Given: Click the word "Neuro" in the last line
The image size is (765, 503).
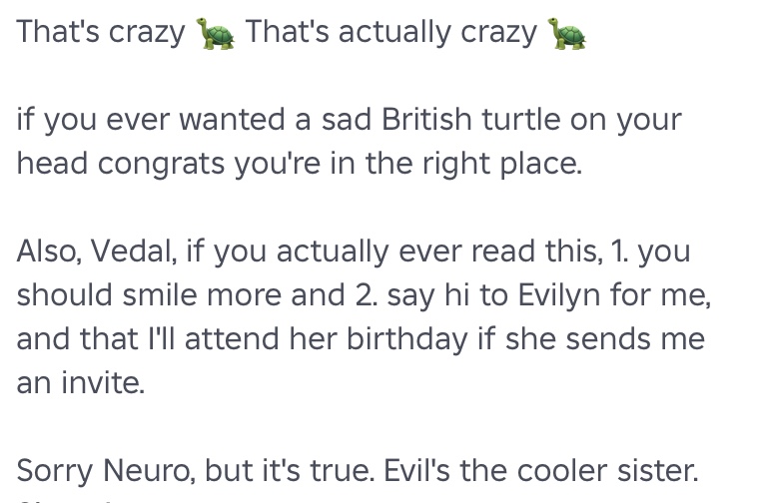Looking at the screenshot, I should (x=149, y=471).
